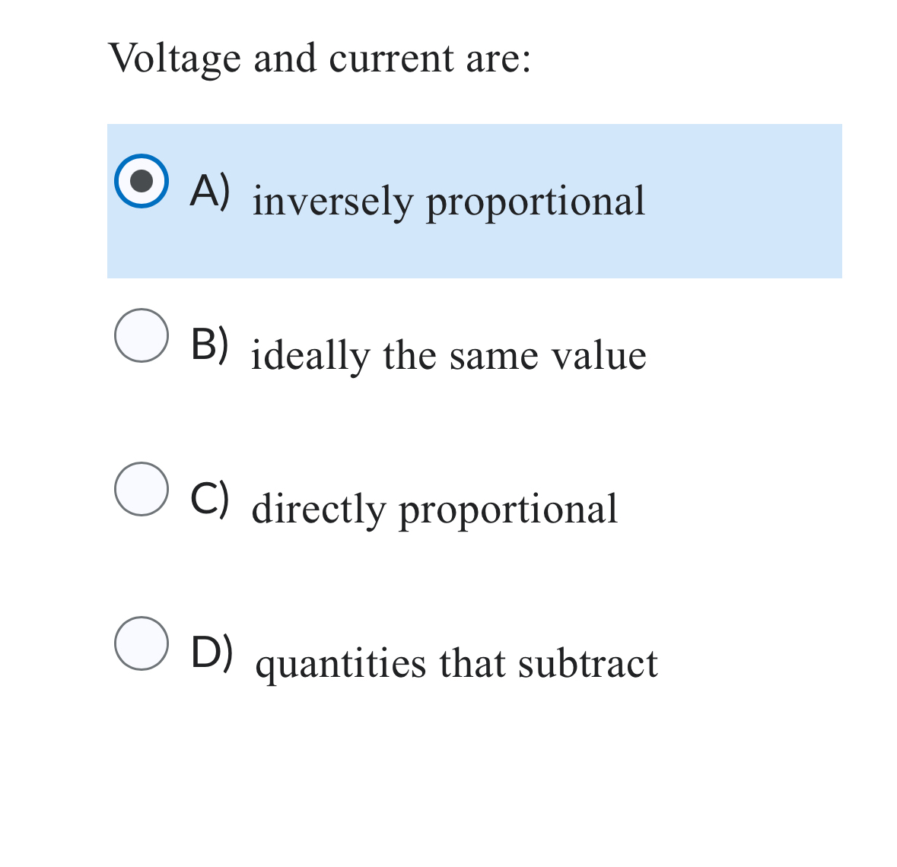Choose the answer 'quantities that subtract'
The image size is (897, 867).
pos(457,662)
